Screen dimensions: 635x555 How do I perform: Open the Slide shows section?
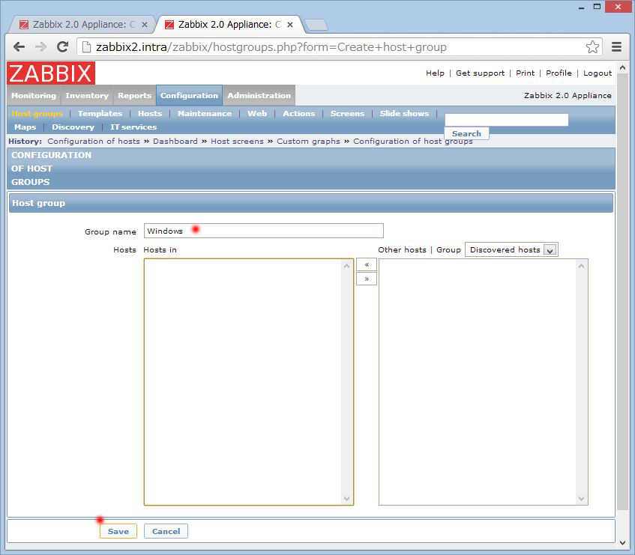click(404, 114)
